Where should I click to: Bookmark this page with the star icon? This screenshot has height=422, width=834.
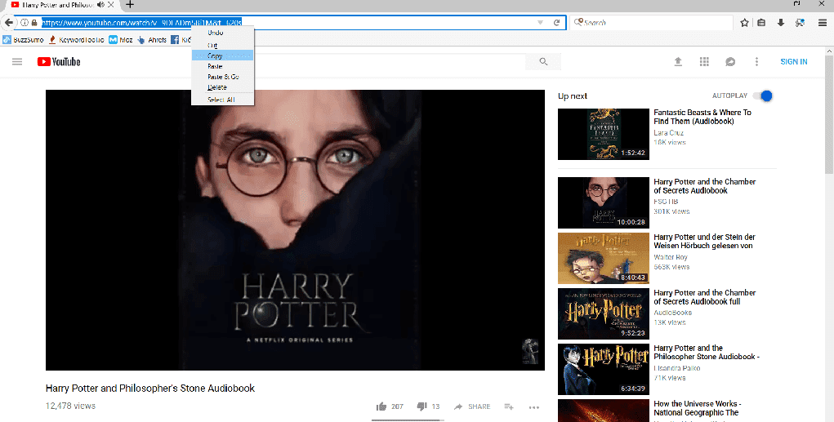745,23
